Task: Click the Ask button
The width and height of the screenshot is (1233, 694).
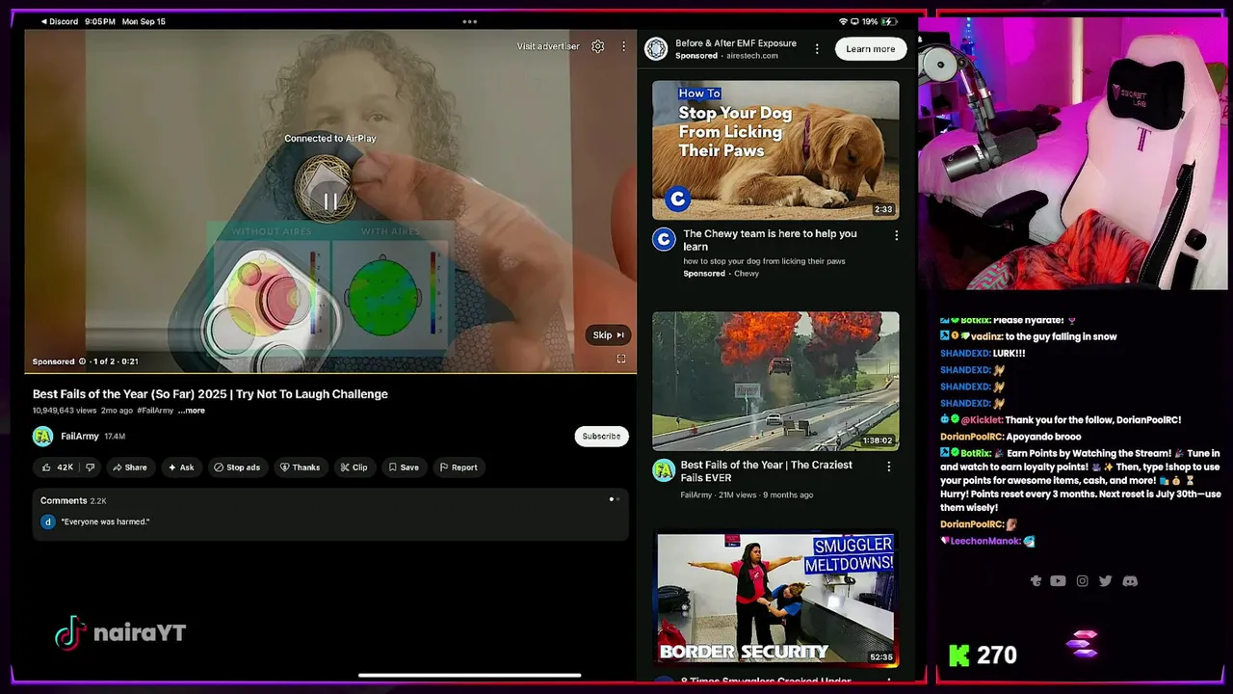Action: coord(180,467)
